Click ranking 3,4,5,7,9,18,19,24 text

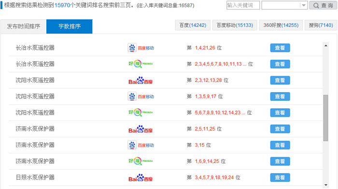click(x=214, y=177)
